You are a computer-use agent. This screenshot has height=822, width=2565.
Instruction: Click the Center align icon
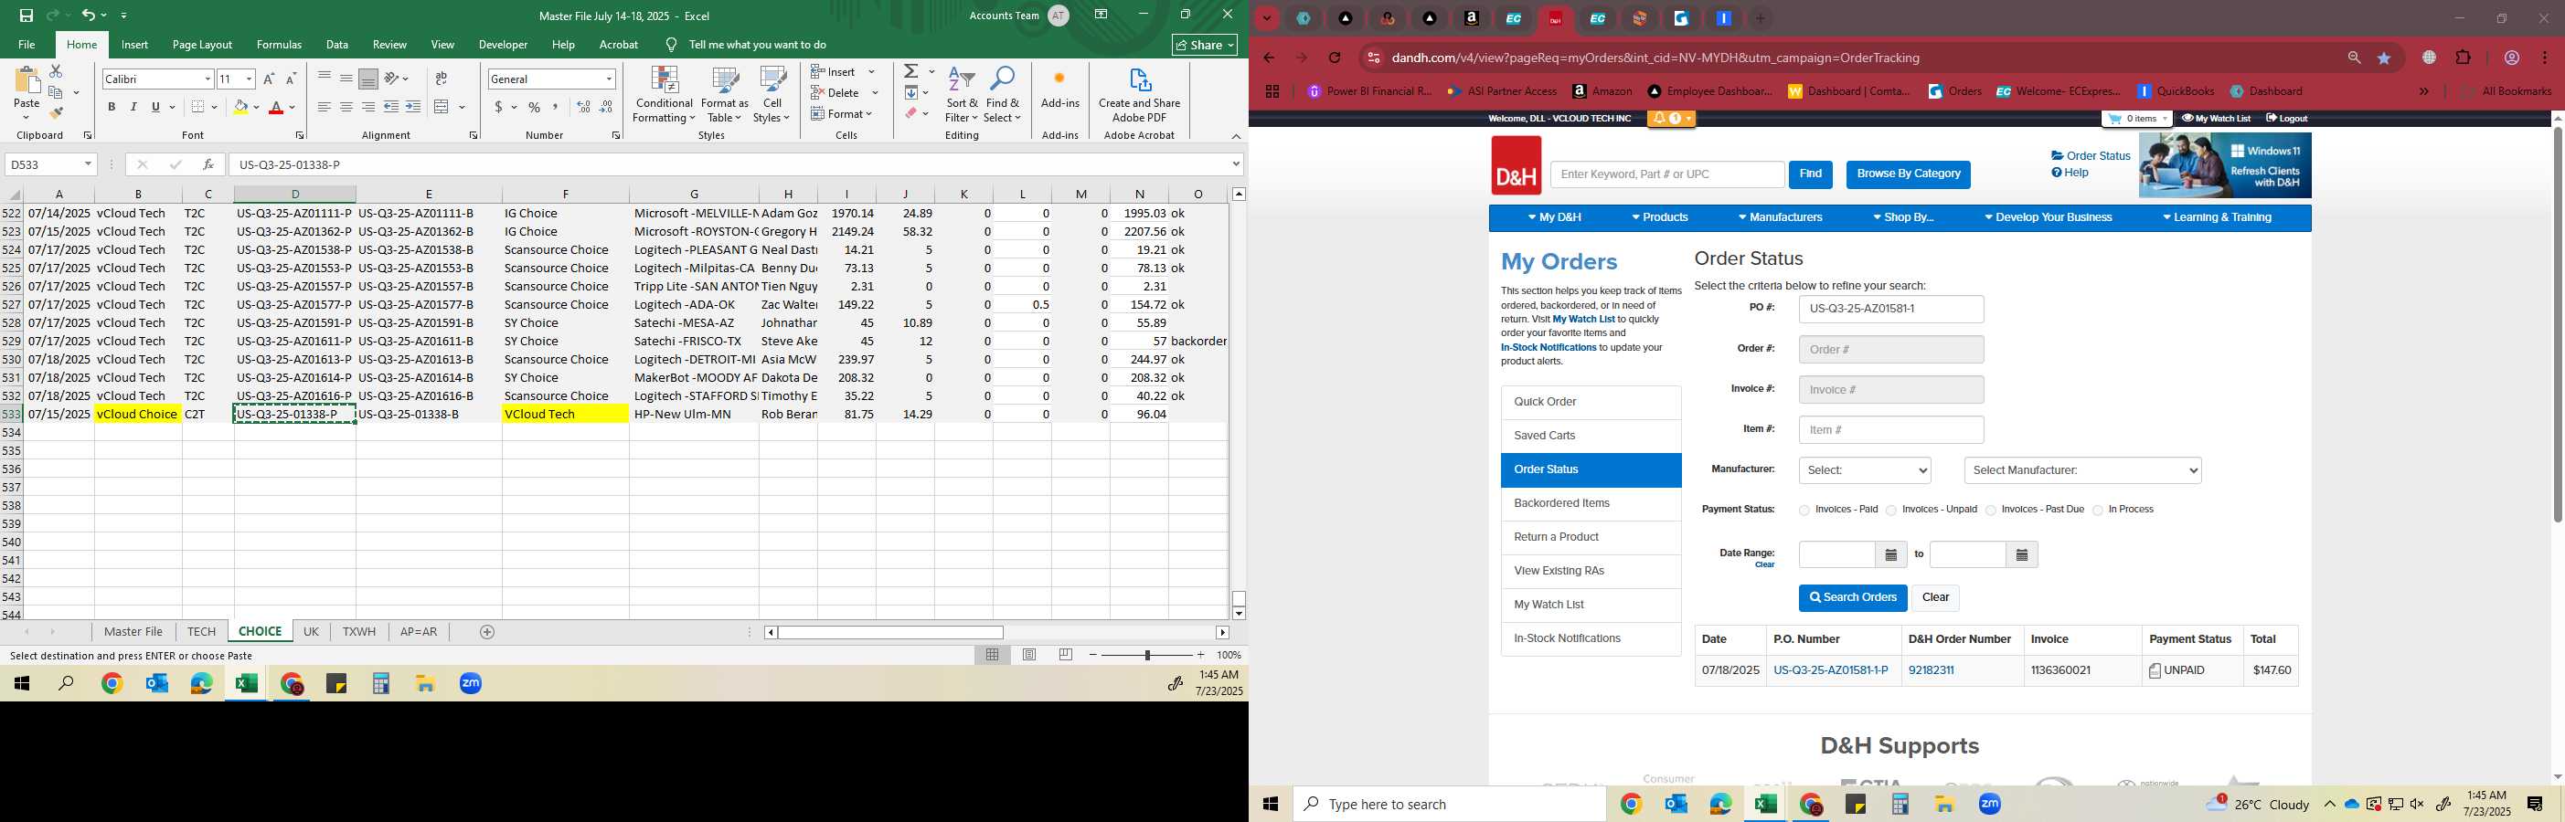346,108
